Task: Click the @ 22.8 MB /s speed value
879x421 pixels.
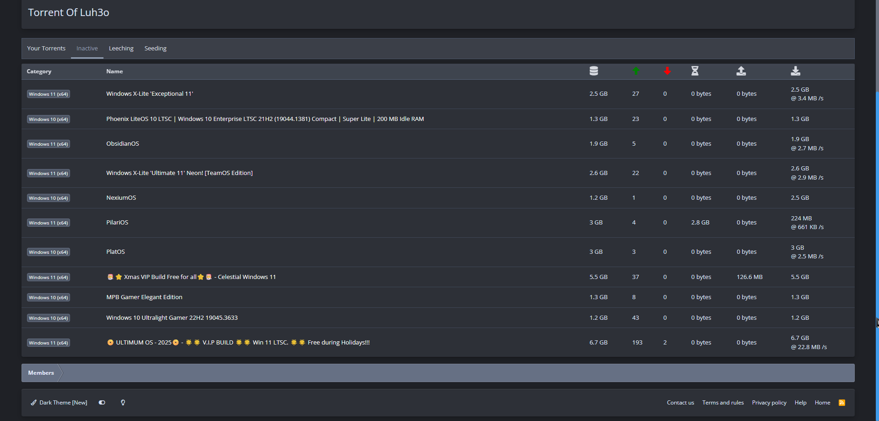Action: click(x=809, y=347)
